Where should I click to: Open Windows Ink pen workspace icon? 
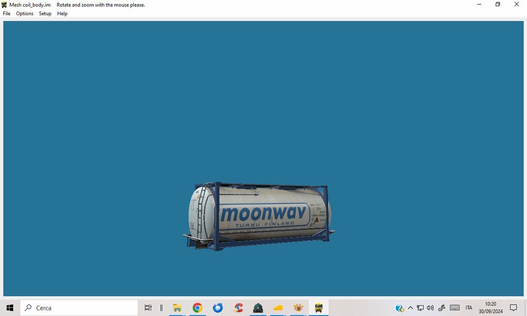pos(442,308)
